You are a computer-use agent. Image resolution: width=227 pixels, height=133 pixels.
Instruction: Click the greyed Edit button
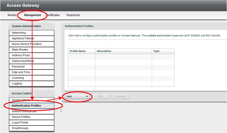point(100,96)
